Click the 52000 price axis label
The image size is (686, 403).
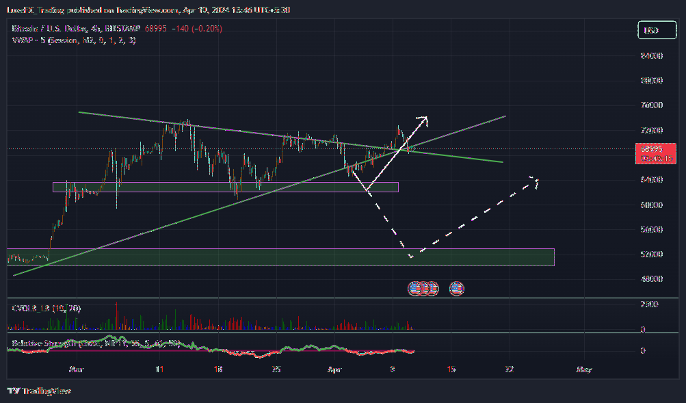click(x=651, y=254)
